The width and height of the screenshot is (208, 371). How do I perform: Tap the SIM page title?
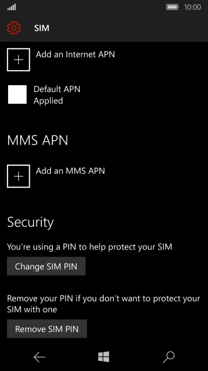coord(42,28)
